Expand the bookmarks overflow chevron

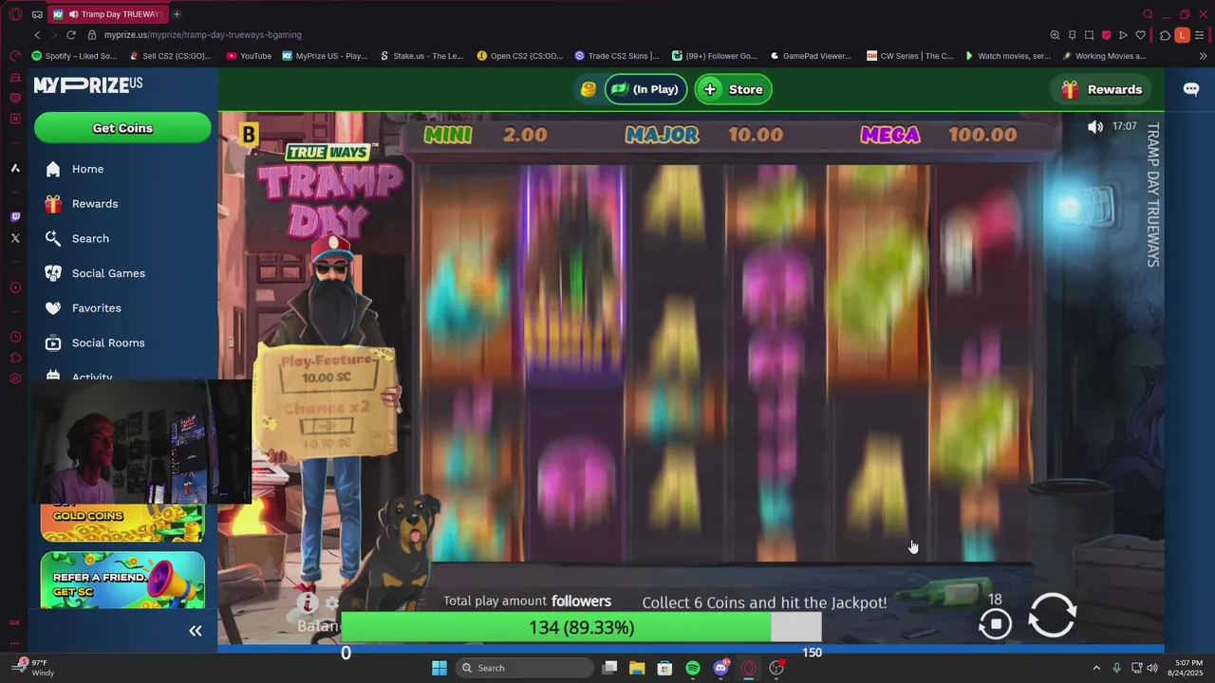[1203, 56]
